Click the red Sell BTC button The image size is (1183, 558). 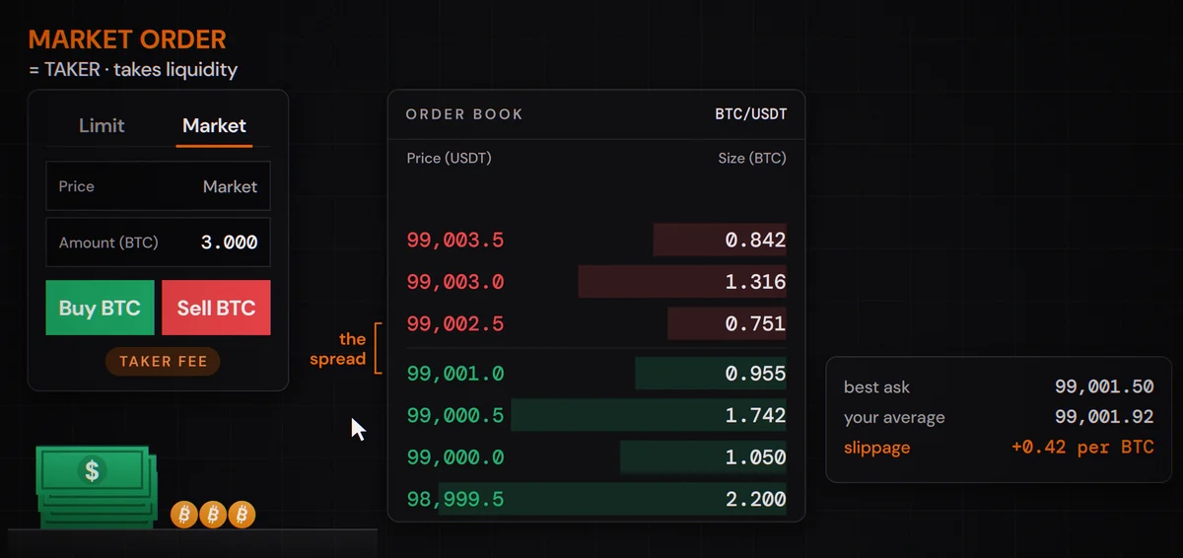click(216, 308)
